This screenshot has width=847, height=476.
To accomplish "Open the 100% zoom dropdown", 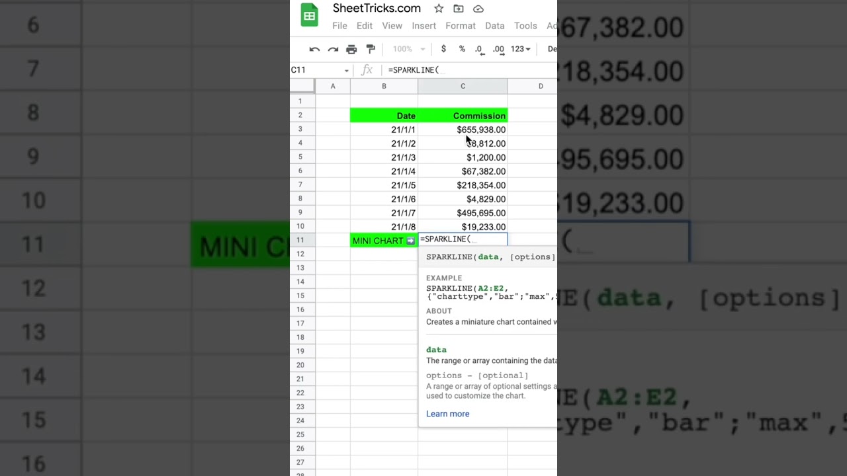I will tap(409, 49).
